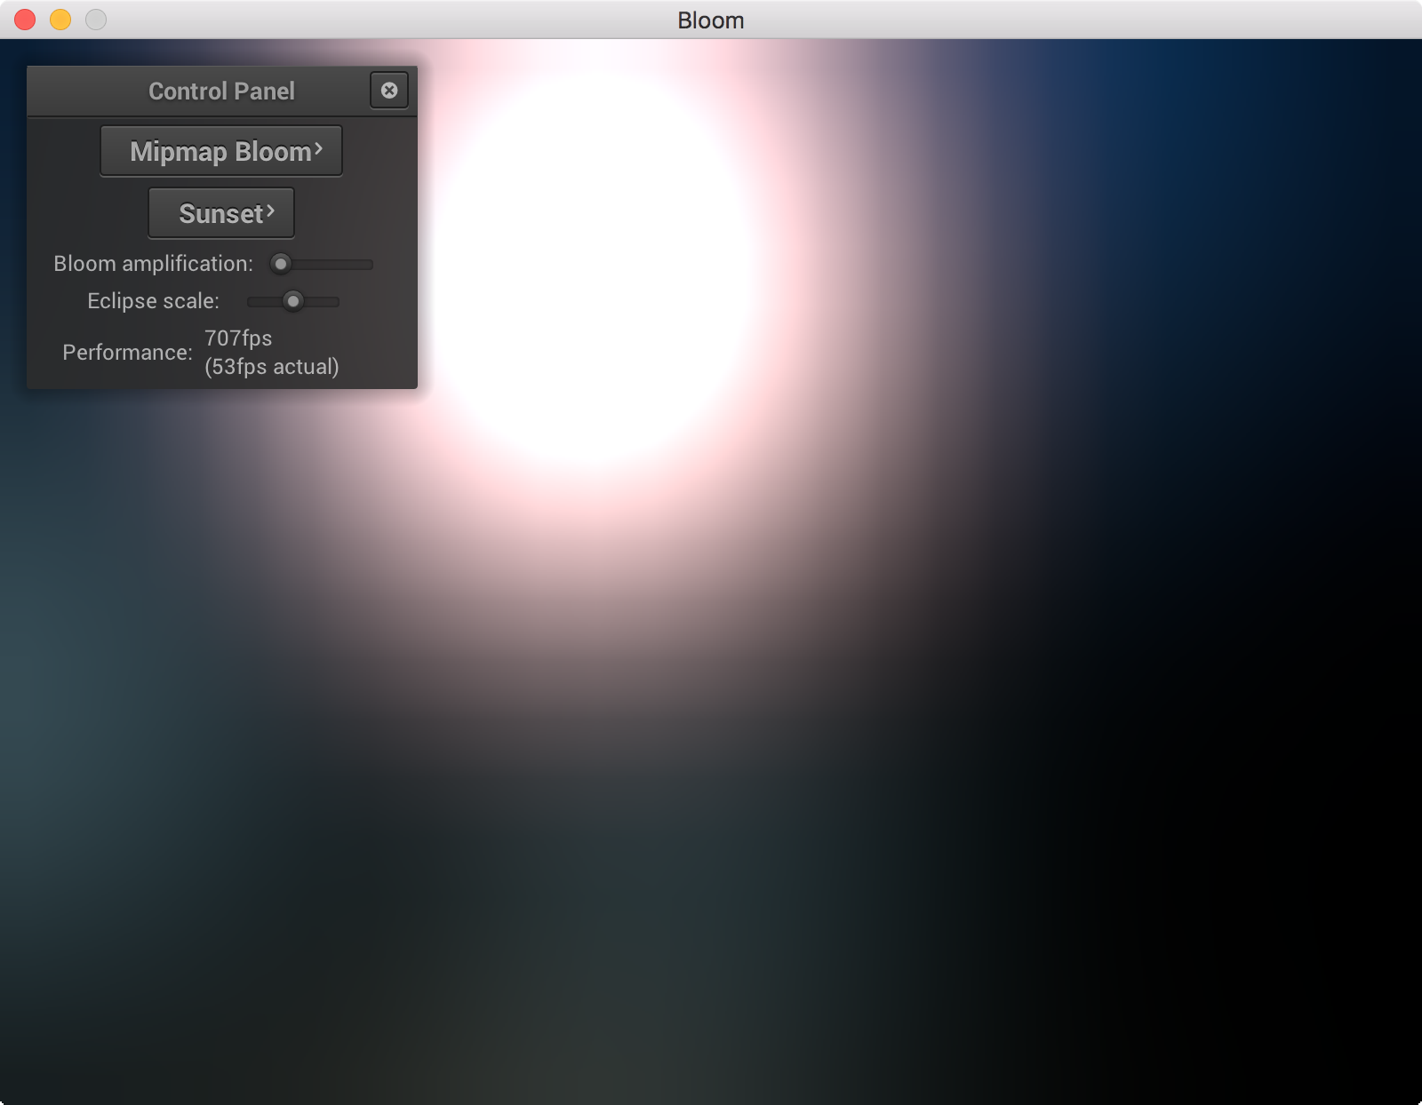Screen dimensions: 1422x1105
Task: Click the chevron arrow beside Sunset
Action: click(x=271, y=211)
